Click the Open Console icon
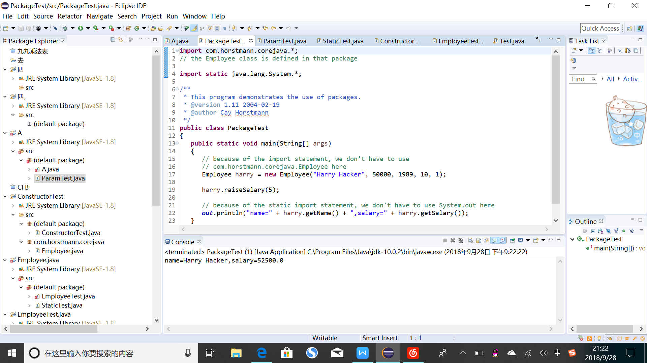This screenshot has height=363, width=647. click(x=536, y=240)
